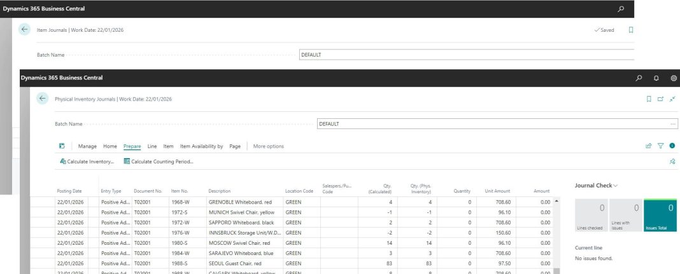Toggle the FactBox information icon

[672, 146]
